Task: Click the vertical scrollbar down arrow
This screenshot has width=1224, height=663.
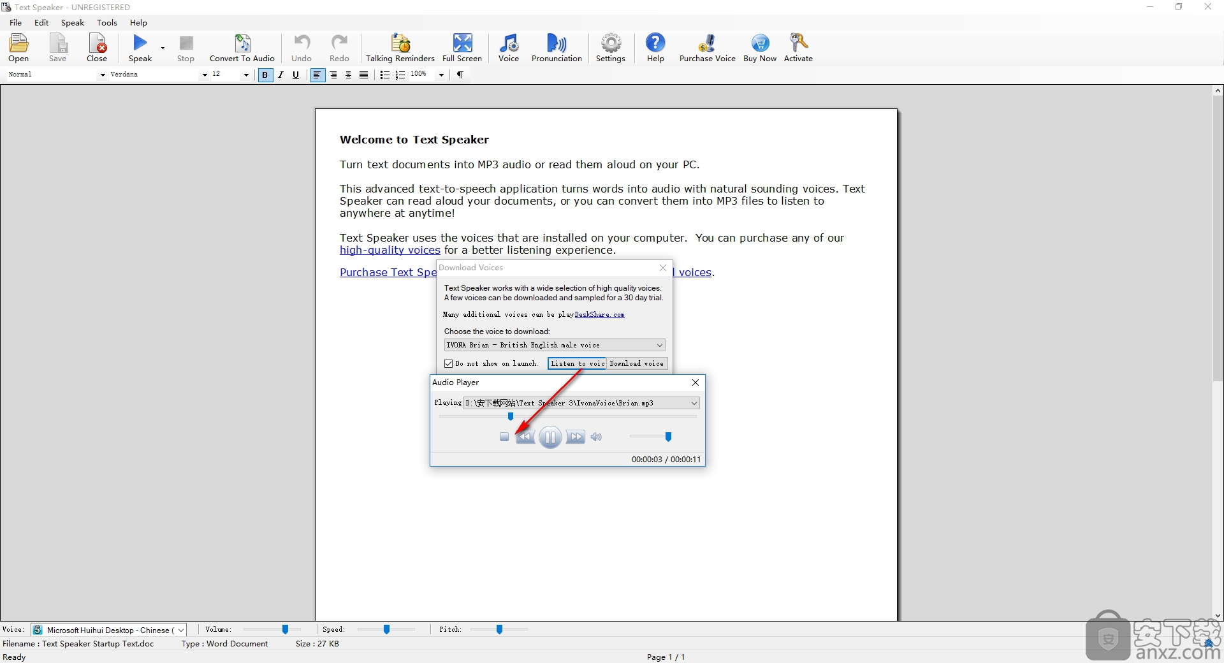Action: click(x=1218, y=616)
